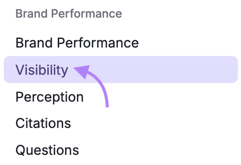Choose Perception below Visibility
Image resolution: width=241 pixels, height=165 pixels.
(x=50, y=97)
